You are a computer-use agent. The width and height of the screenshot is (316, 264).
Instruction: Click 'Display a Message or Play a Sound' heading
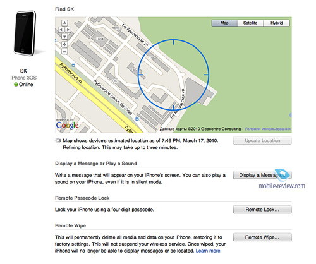tap(96, 164)
